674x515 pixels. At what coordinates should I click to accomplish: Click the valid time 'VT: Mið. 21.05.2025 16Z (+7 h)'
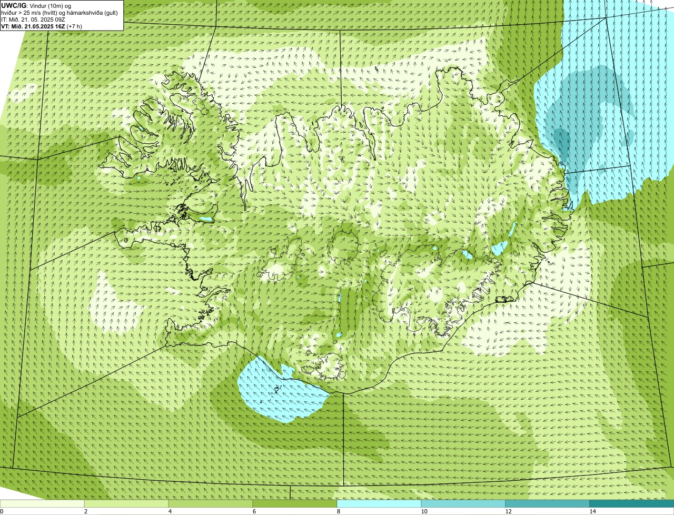pyautogui.click(x=42, y=26)
